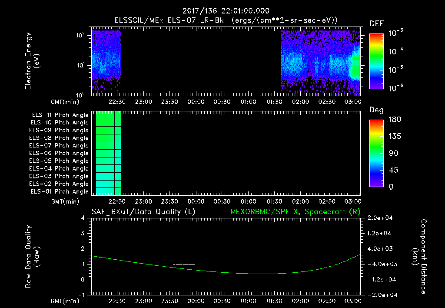
Task: Select the DEF legend title
Action: [x=377, y=23]
